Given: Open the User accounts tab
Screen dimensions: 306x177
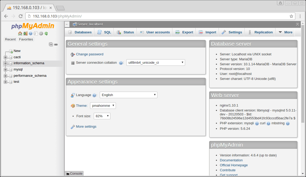Looking at the screenshot, I should [155, 32].
